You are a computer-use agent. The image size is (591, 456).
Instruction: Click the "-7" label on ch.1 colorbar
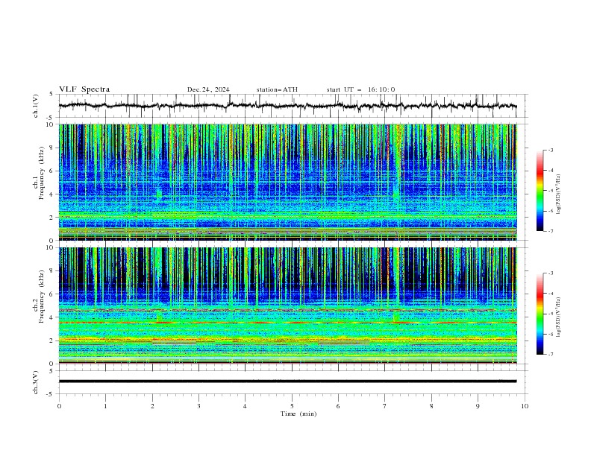[551, 232]
